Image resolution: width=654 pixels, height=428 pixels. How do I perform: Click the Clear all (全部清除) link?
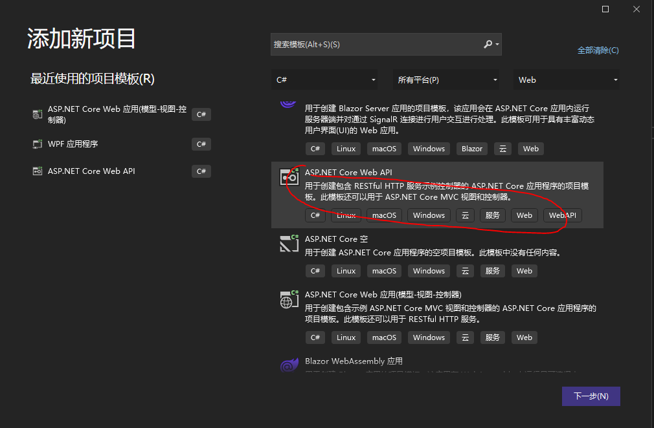point(598,50)
